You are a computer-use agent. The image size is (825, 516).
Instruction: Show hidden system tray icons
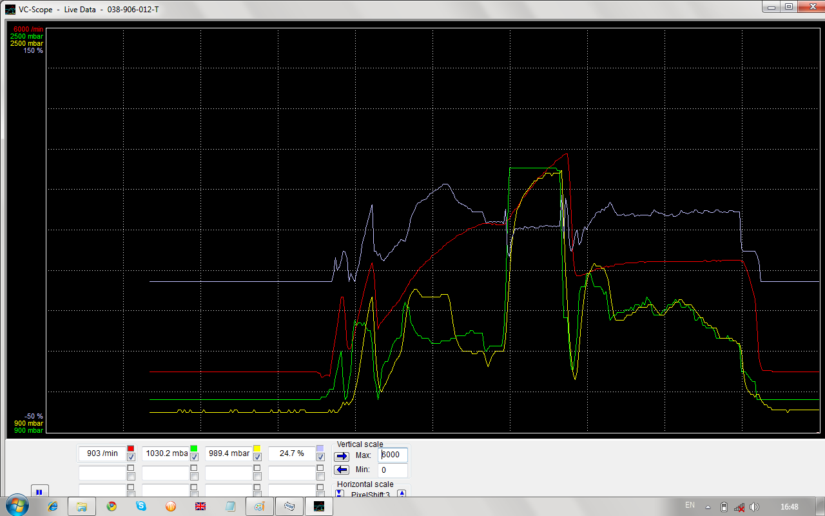[708, 506]
